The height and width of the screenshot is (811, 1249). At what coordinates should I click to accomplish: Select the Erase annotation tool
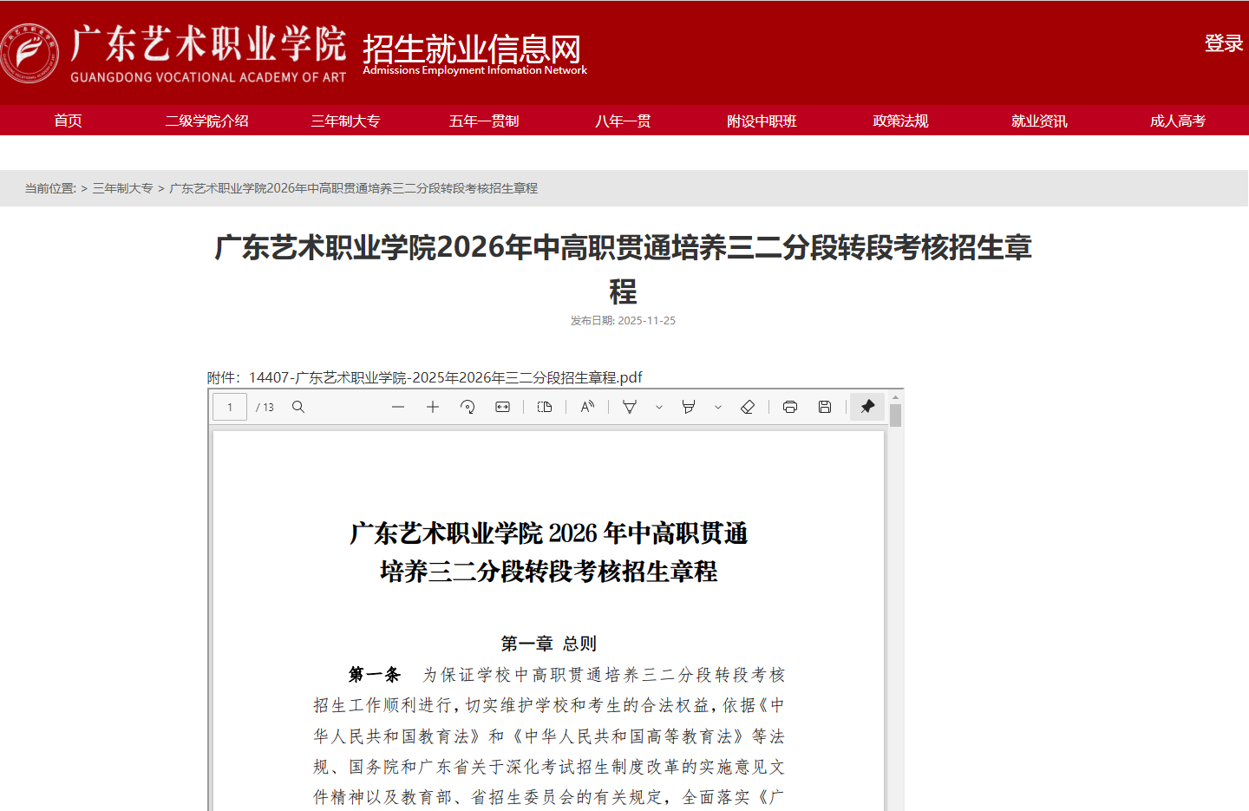click(748, 406)
